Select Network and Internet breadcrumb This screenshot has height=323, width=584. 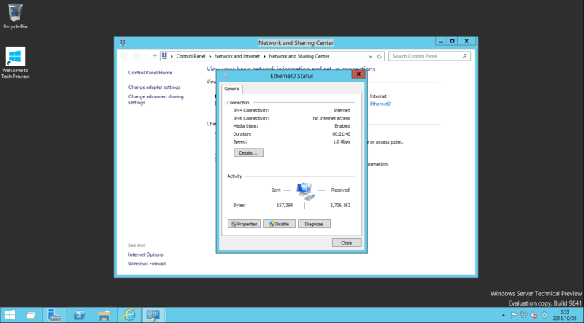click(237, 56)
